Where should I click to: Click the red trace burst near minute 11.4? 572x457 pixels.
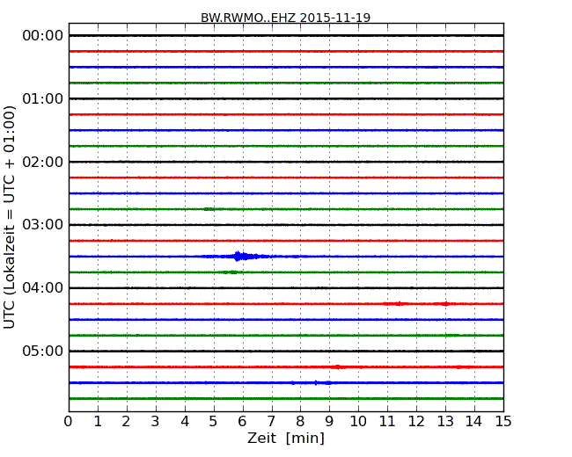click(x=398, y=303)
